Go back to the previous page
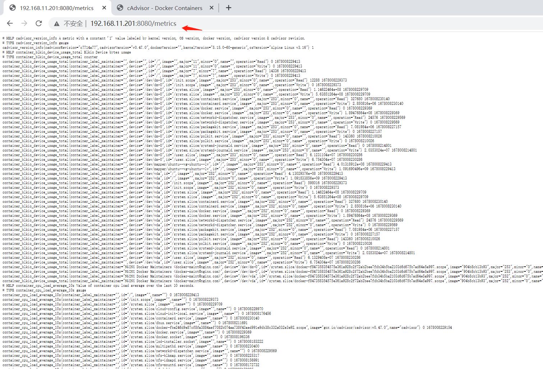Viewport: 543px width, 369px height. pos(10,23)
